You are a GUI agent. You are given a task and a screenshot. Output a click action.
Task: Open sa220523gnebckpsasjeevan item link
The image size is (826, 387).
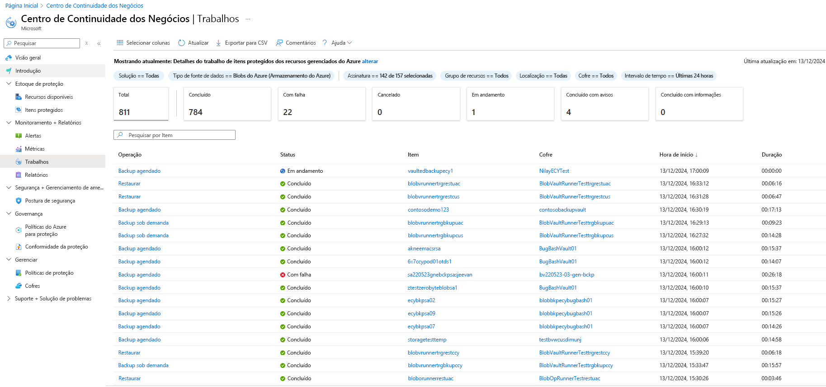pyautogui.click(x=439, y=275)
